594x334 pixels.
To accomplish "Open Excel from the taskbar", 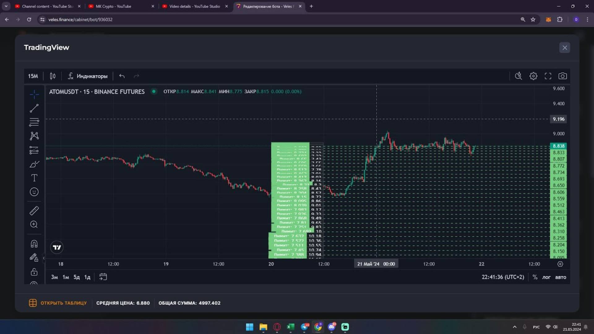I will 291,327.
